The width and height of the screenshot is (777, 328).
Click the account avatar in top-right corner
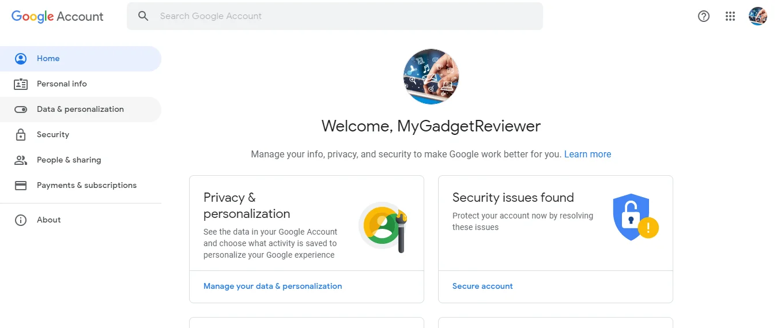click(757, 16)
